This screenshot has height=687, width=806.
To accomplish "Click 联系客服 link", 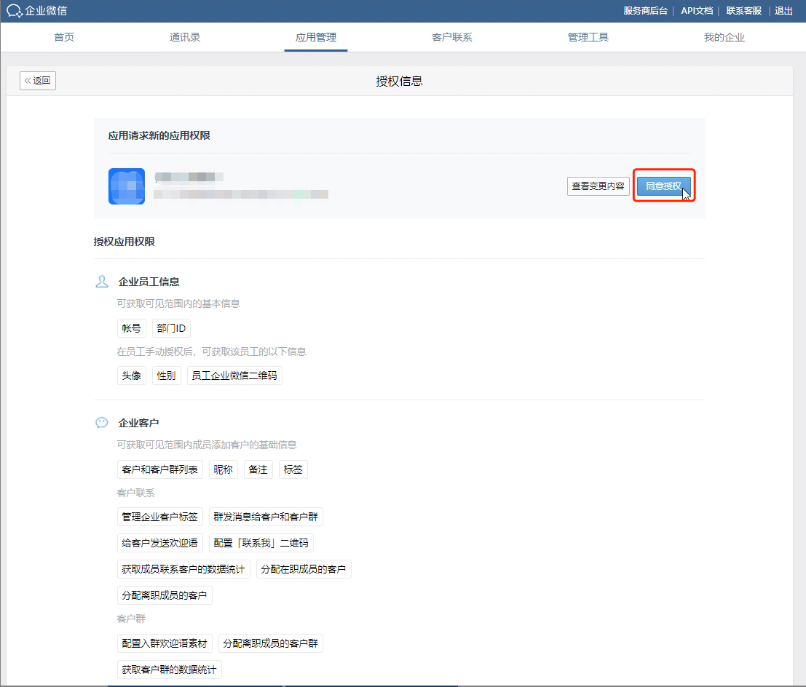I will pyautogui.click(x=744, y=11).
